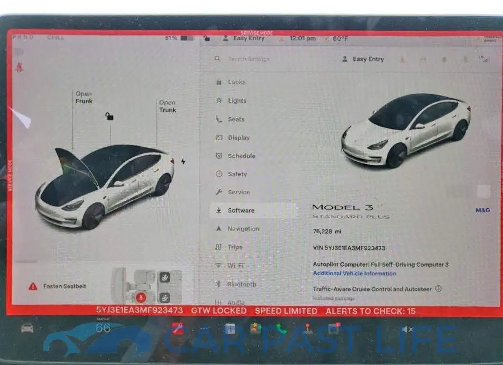Click the Schedule clock icon
The image size is (503, 365).
pos(219,156)
